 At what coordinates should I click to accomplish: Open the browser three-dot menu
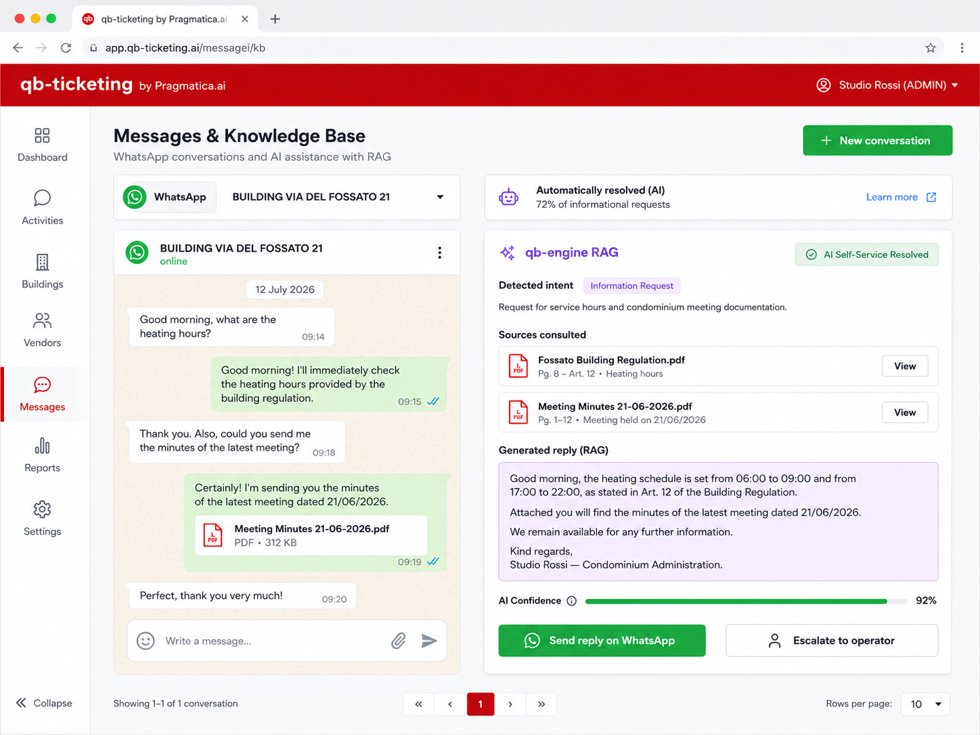point(962,47)
